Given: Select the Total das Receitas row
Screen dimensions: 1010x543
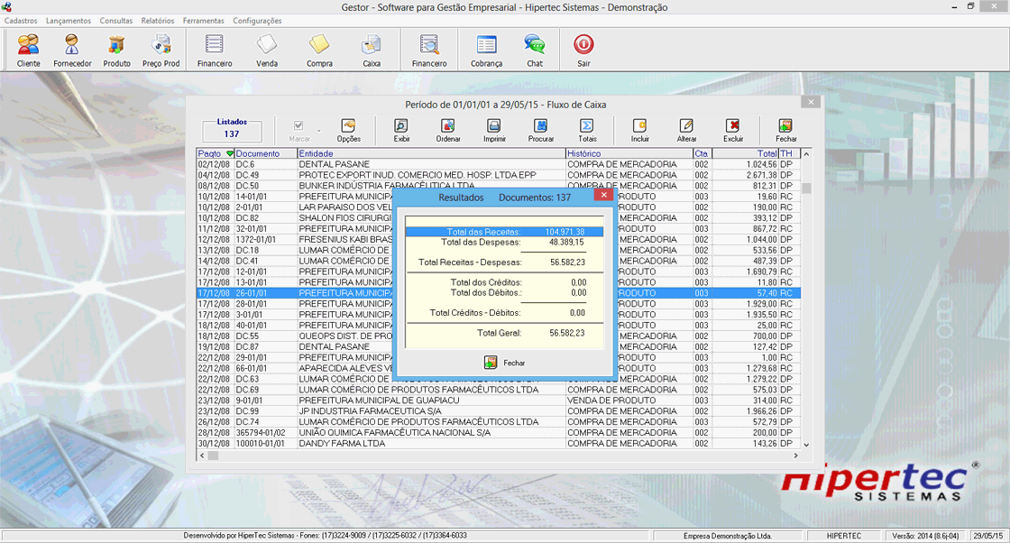Looking at the screenshot, I should coord(504,232).
